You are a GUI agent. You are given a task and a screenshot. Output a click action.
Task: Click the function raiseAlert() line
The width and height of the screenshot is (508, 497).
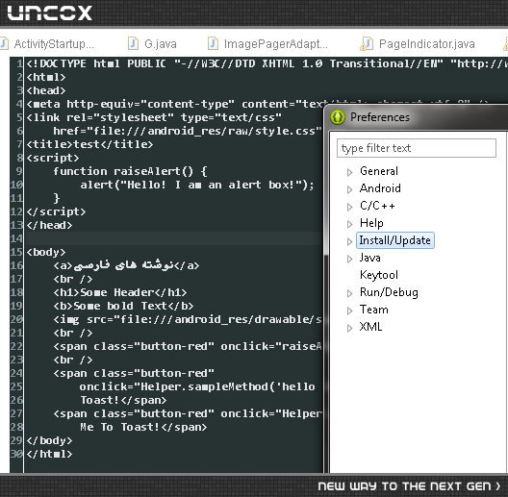pos(130,171)
